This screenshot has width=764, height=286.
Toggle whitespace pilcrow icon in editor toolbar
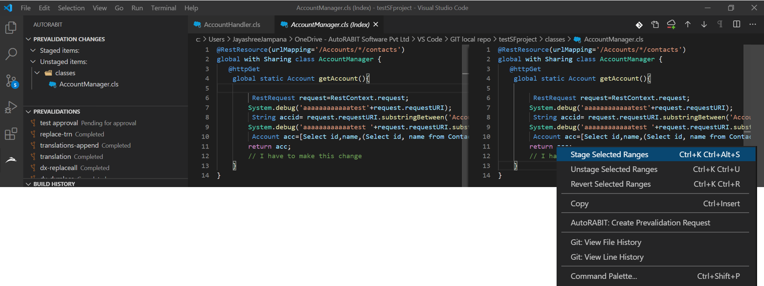(x=720, y=24)
